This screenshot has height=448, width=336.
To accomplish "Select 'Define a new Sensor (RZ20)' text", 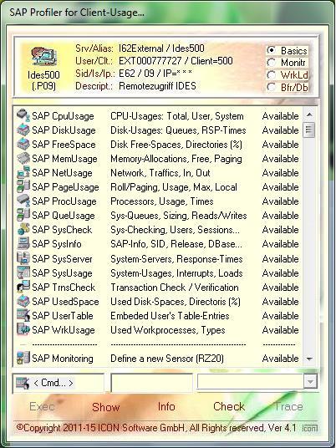I will tap(167, 359).
